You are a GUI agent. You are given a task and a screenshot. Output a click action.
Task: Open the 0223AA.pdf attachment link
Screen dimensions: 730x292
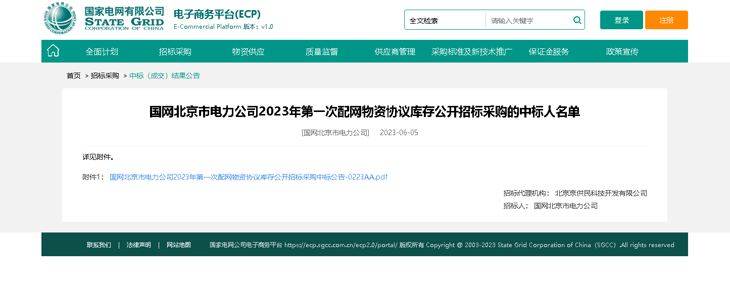click(x=249, y=177)
